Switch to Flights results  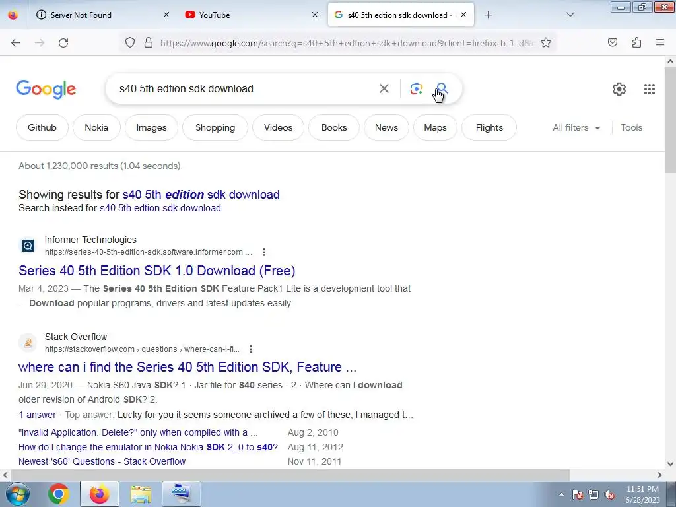[x=489, y=127]
